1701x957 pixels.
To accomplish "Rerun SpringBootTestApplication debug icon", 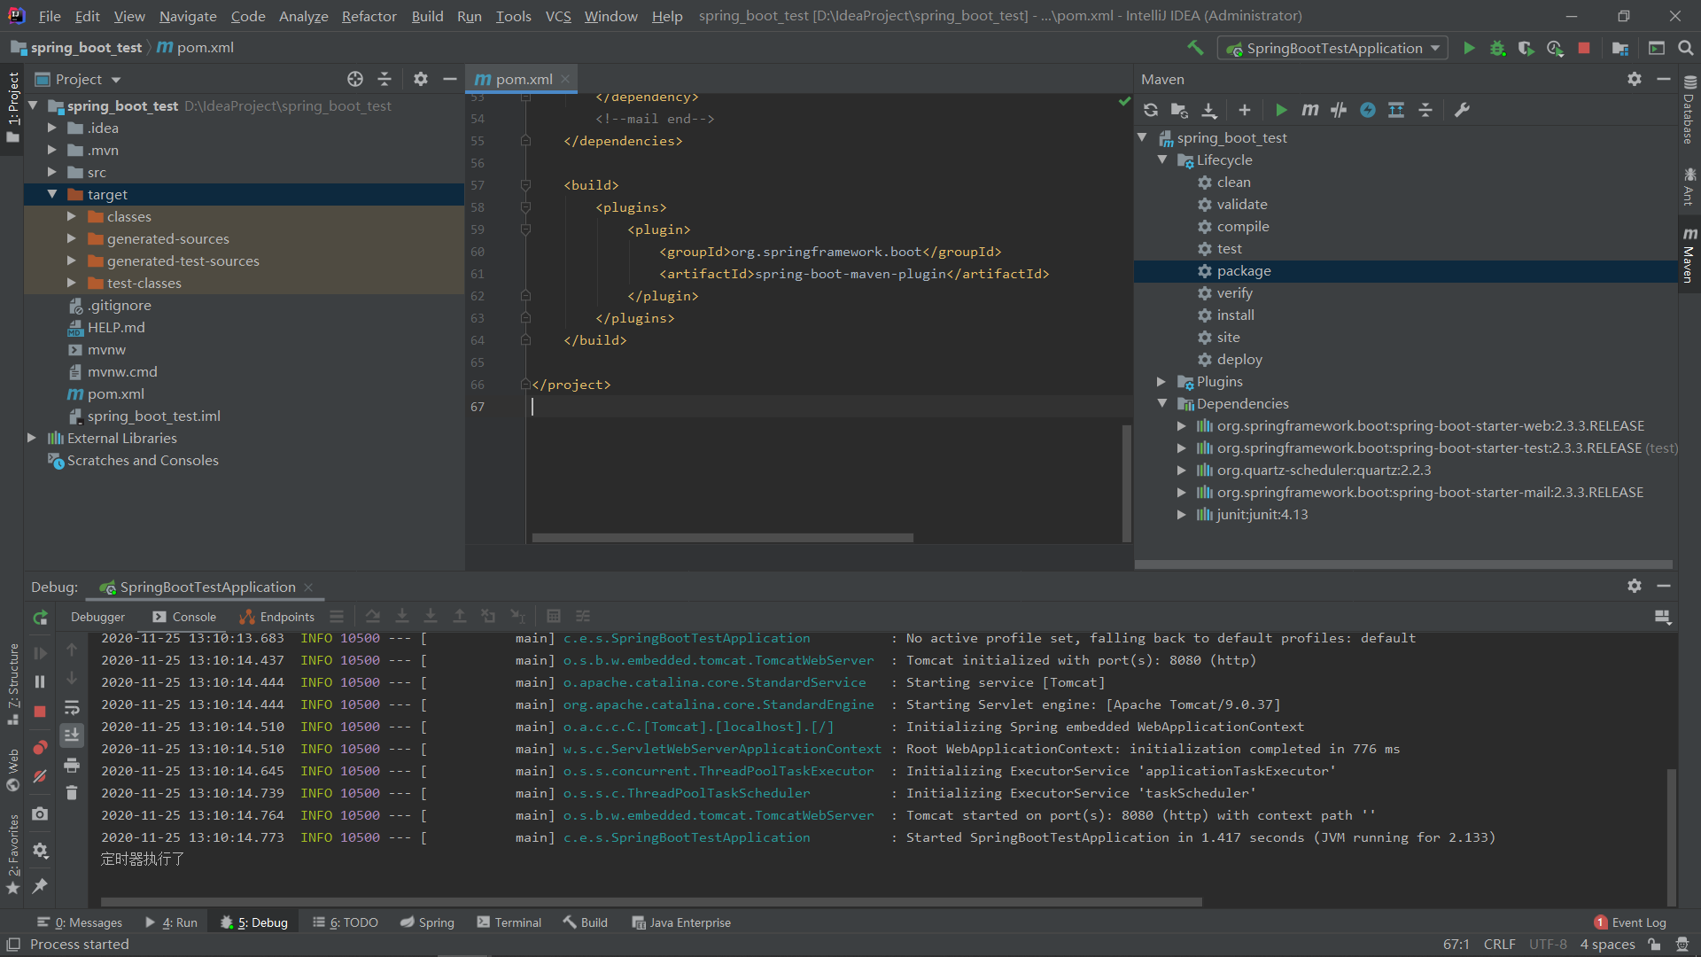I will 40,618.
